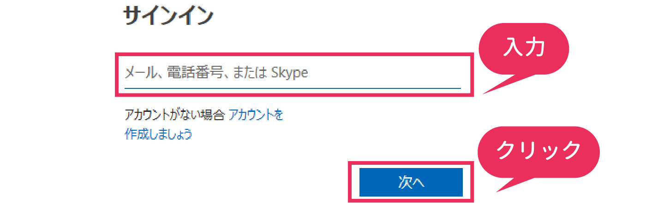Screen dimensions: 646x203
Task: Open the アカウントを link text
Action: click(256, 115)
